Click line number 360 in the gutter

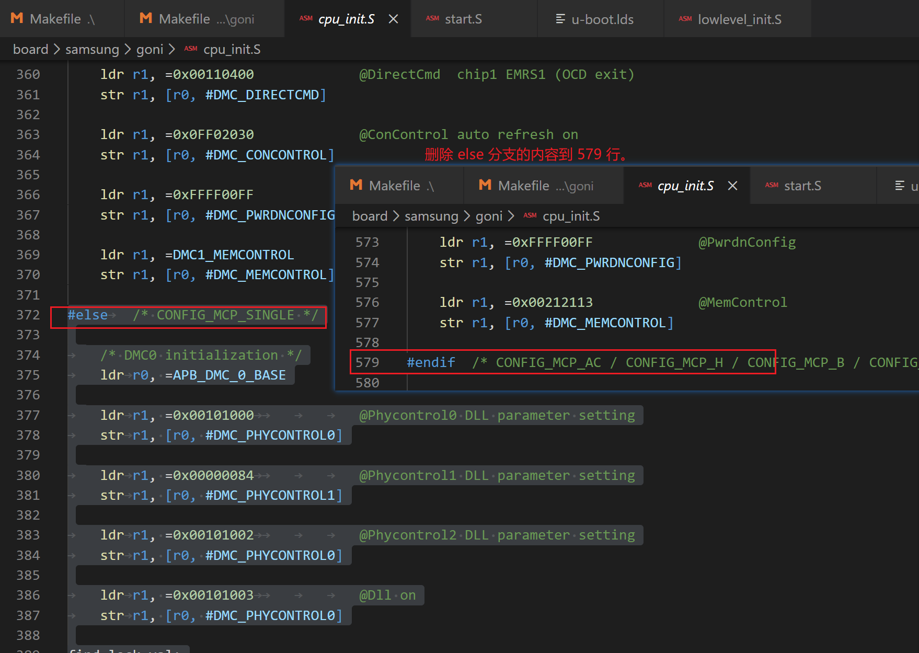(x=28, y=74)
